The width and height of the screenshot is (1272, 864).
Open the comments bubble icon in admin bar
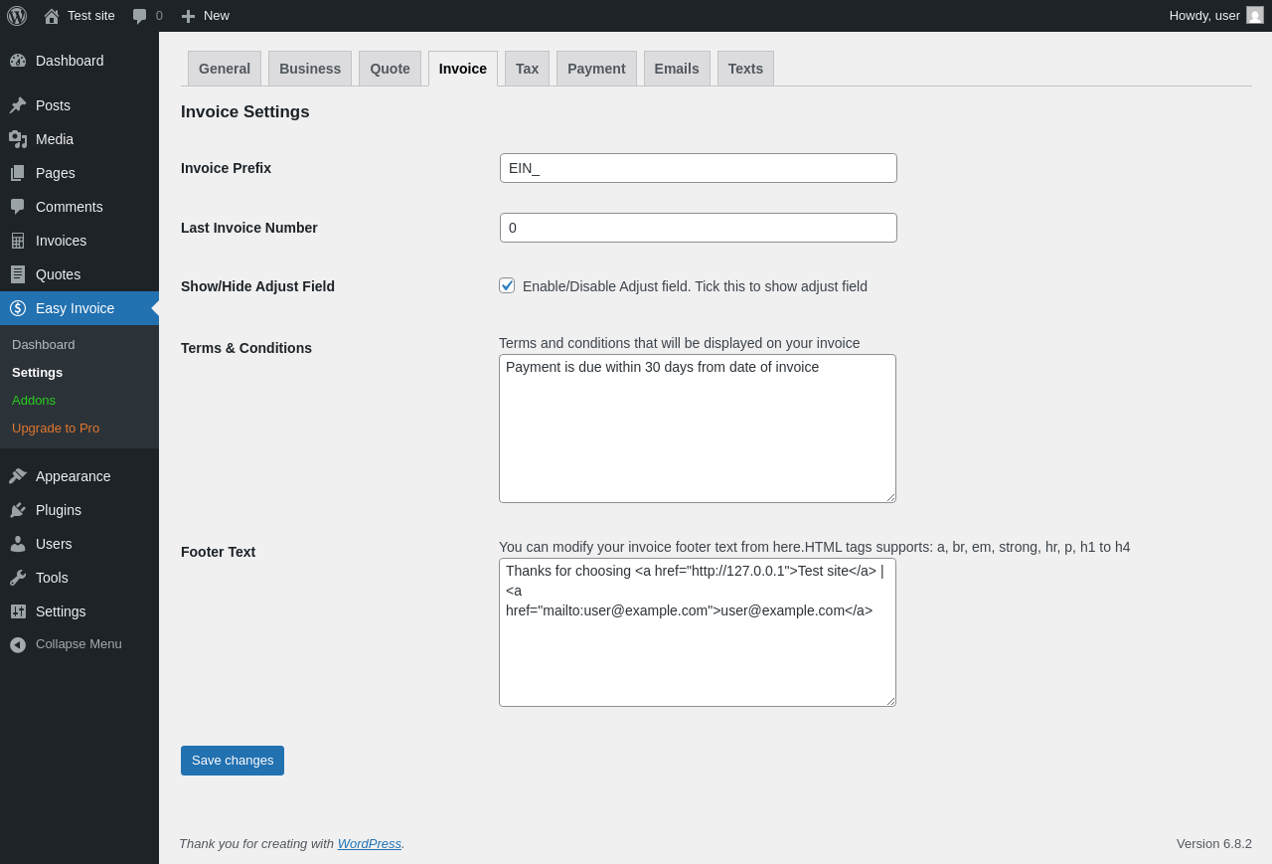pyautogui.click(x=140, y=16)
